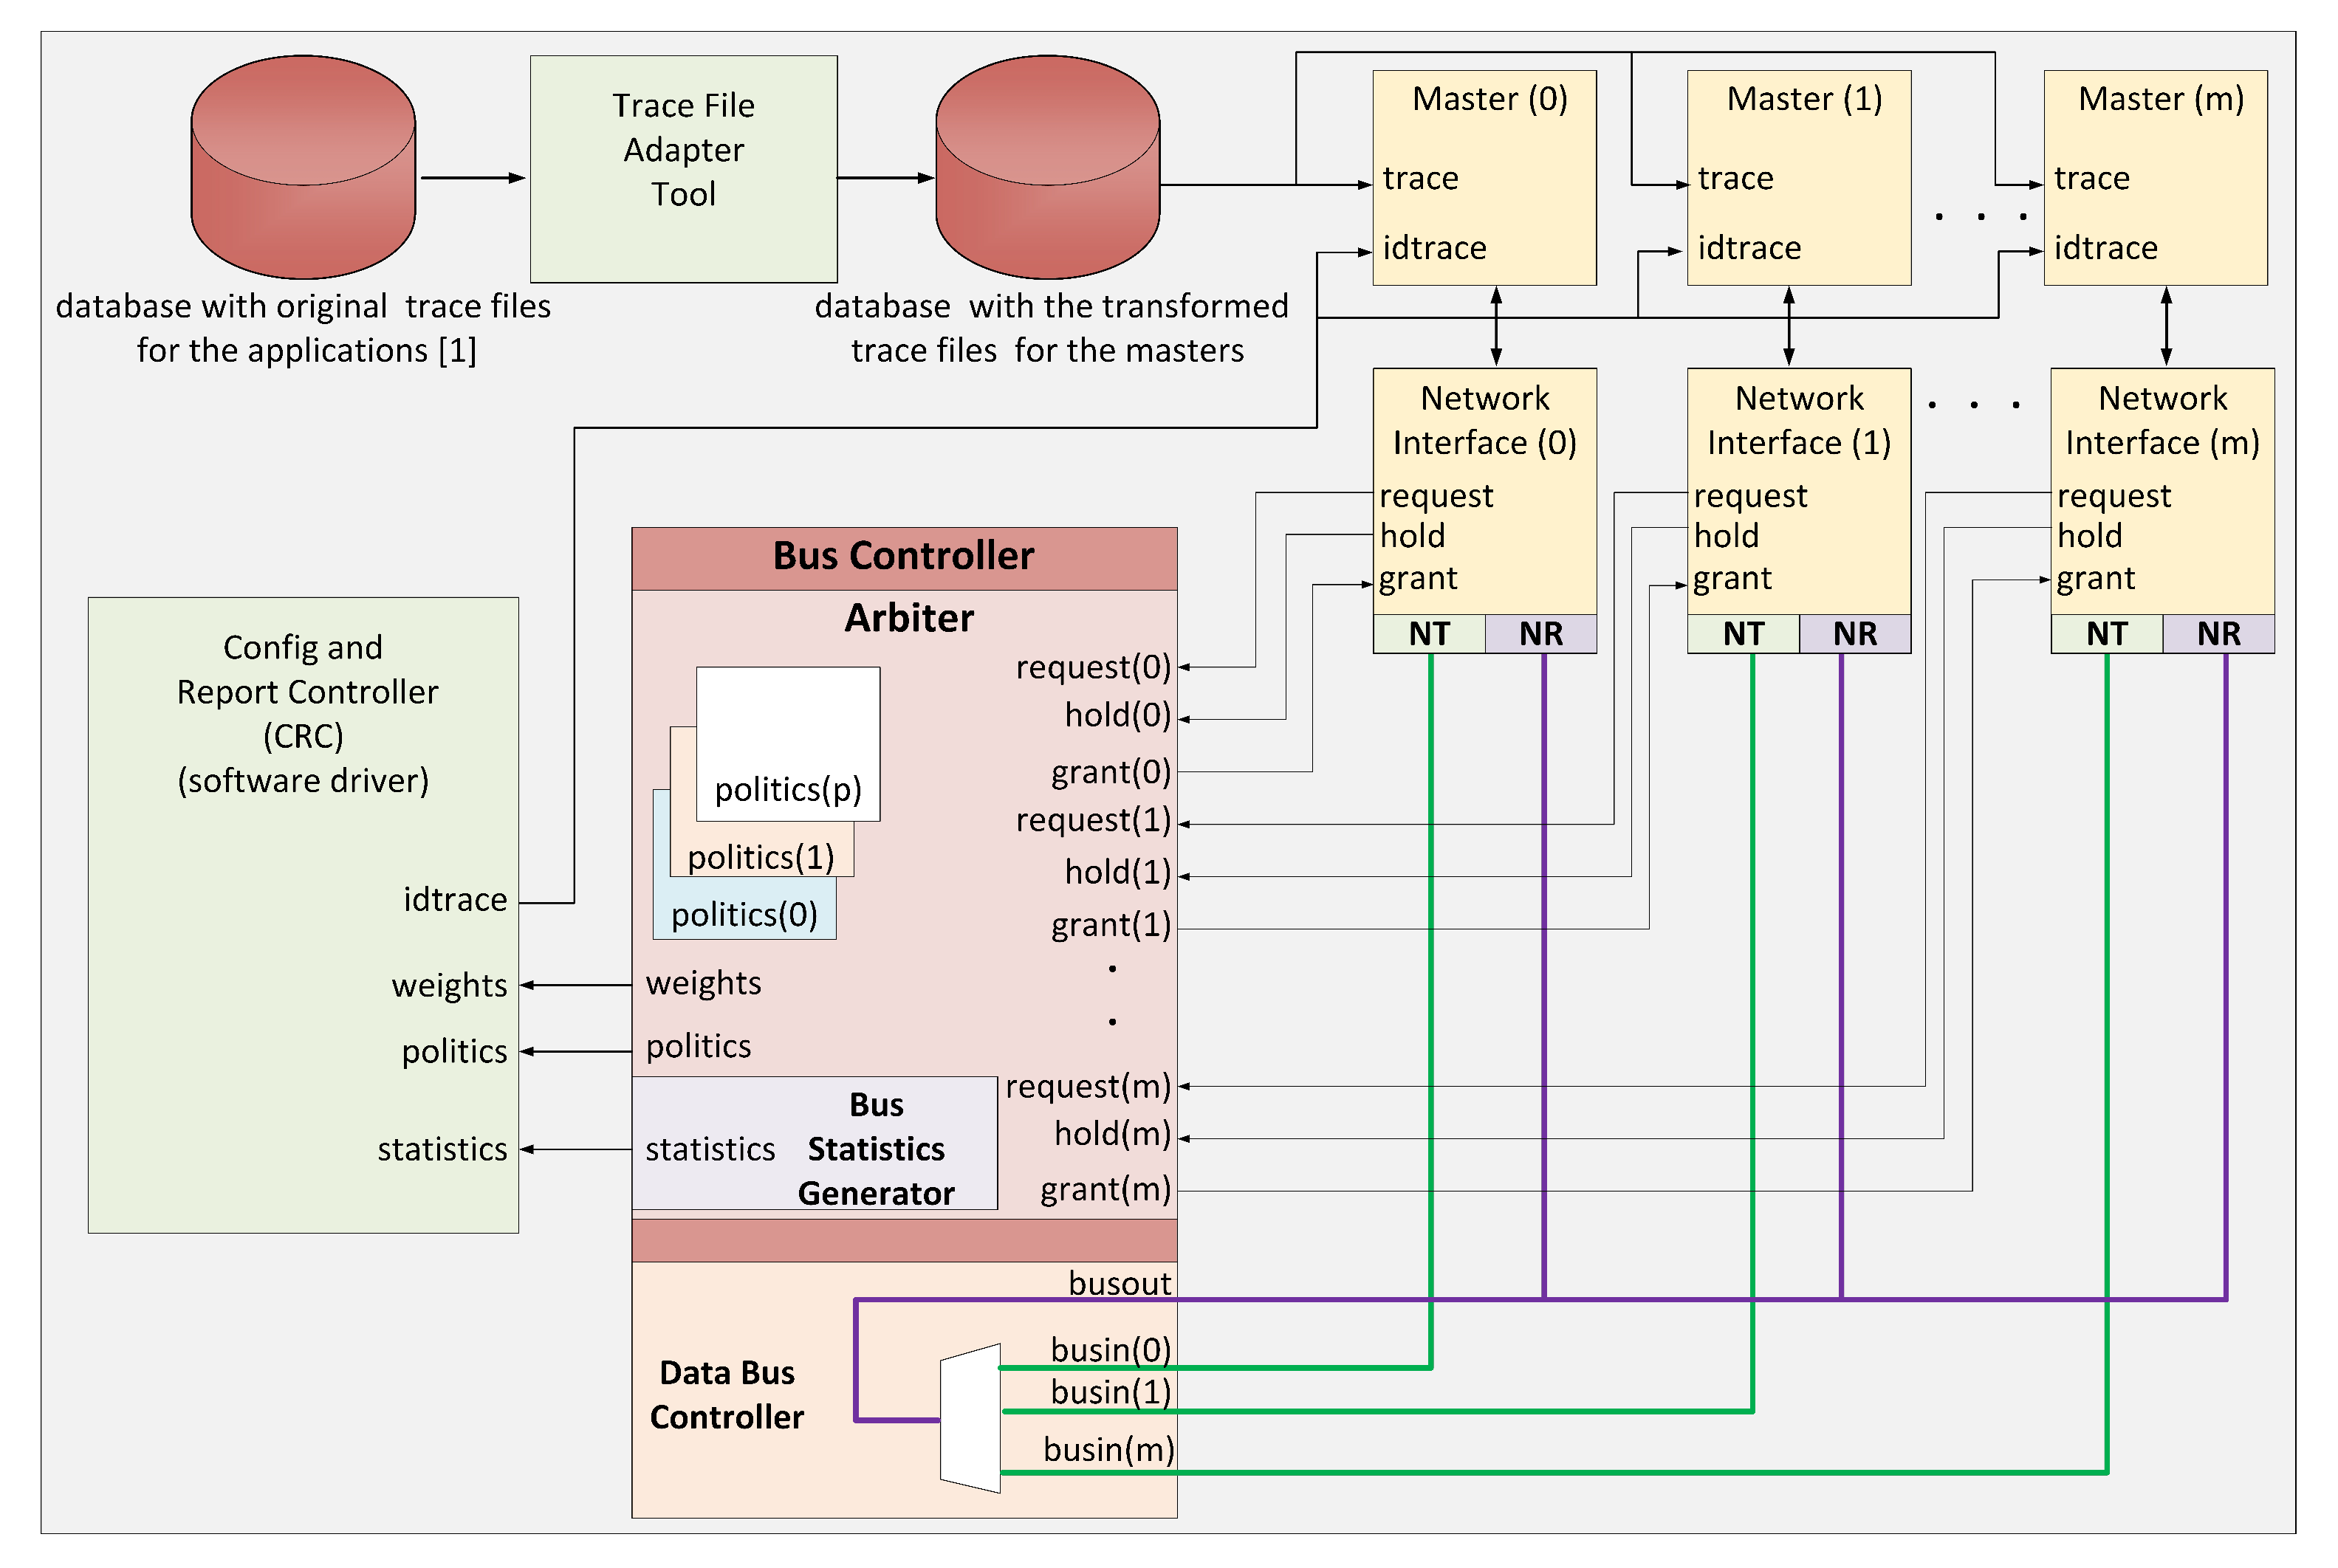This screenshot has width=2338, height=1568.
Task: Click the transformed trace files database cylinder
Action: pyautogui.click(x=1046, y=167)
